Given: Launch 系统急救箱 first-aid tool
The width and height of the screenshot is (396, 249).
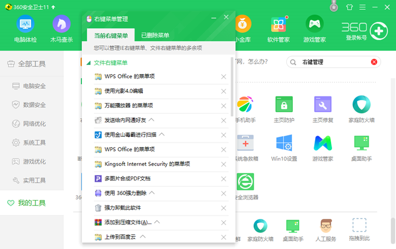Looking at the screenshot, I should click(x=245, y=143).
